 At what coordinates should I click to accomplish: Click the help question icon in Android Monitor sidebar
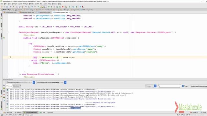4,101
